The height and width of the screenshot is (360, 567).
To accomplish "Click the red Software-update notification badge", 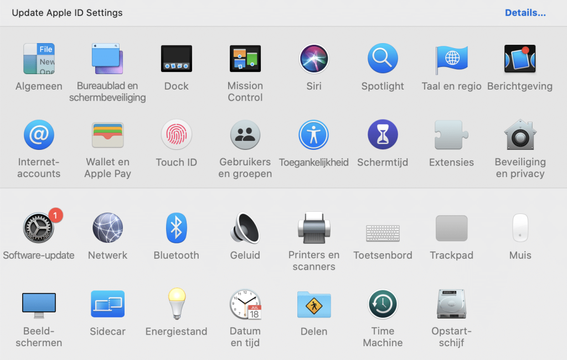I will (55, 216).
